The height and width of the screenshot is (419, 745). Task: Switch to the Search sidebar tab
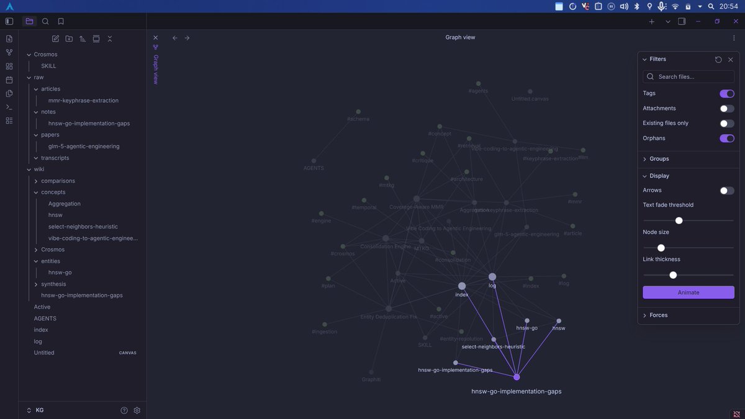(x=45, y=21)
